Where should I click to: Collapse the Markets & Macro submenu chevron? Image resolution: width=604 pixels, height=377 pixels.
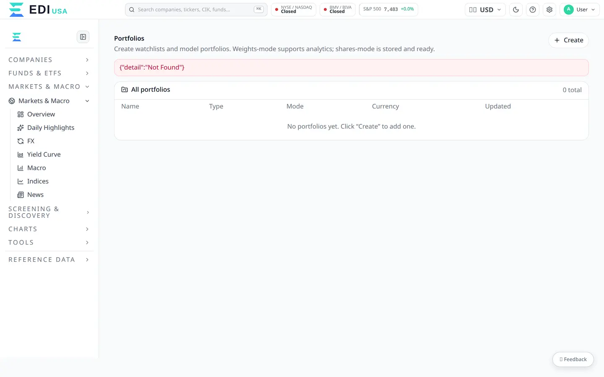point(87,101)
